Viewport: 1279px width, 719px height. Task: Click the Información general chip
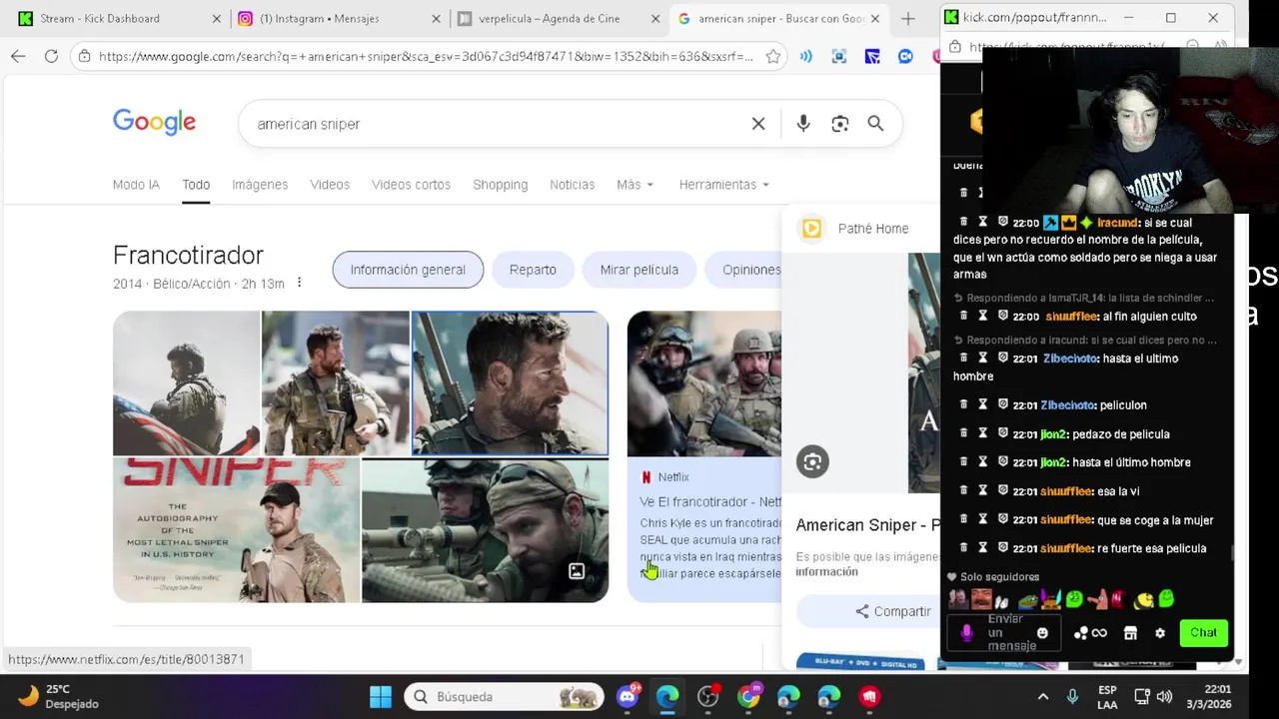point(408,270)
